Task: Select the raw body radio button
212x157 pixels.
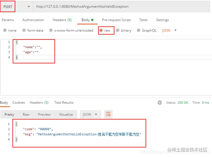Action: click(101, 30)
